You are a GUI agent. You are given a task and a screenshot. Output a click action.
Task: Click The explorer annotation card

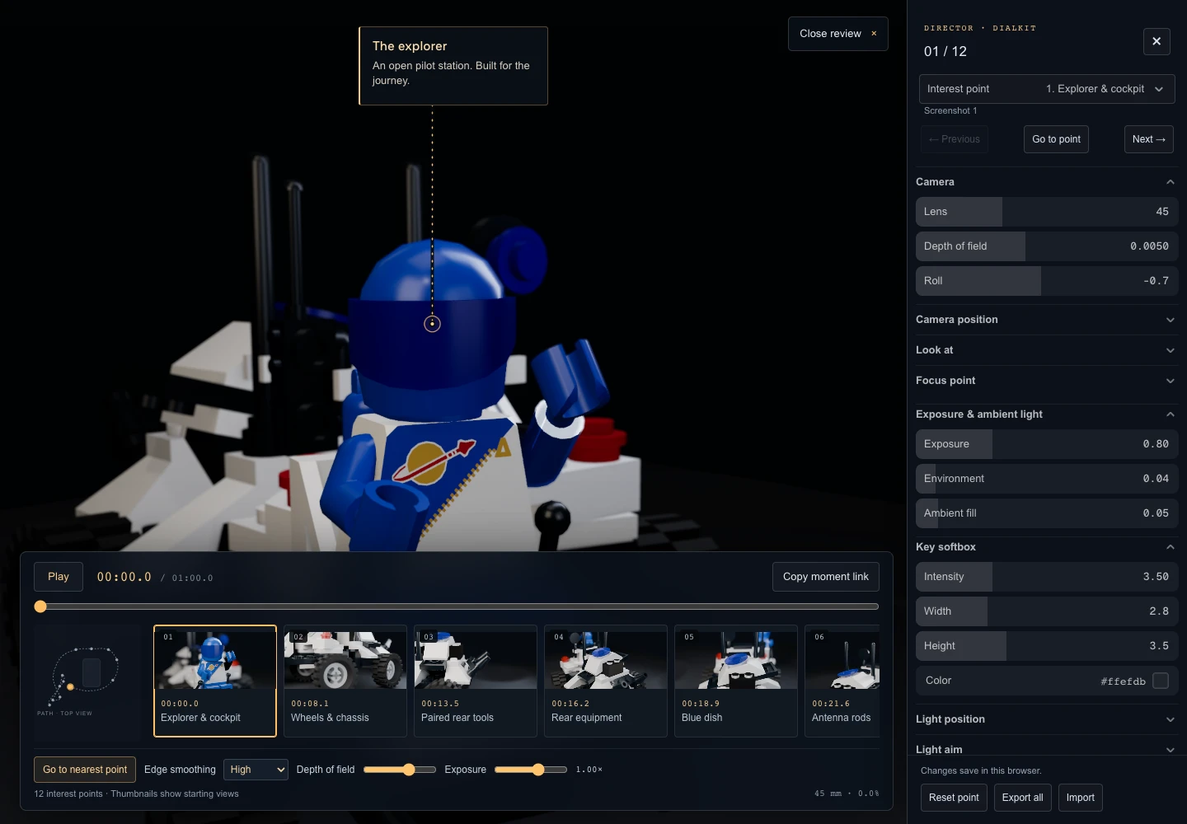point(453,66)
